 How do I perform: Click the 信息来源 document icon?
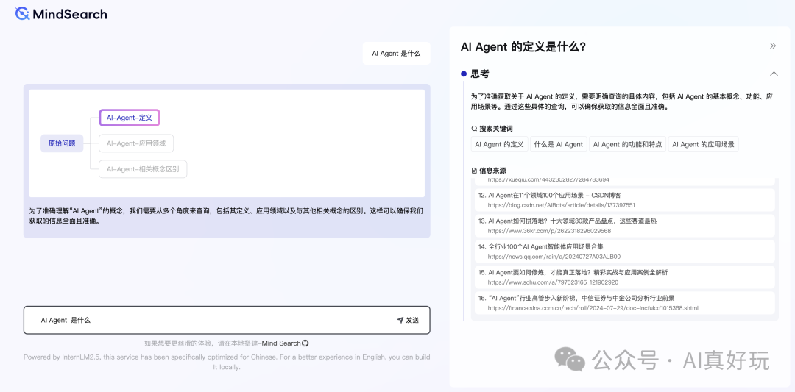[474, 171]
